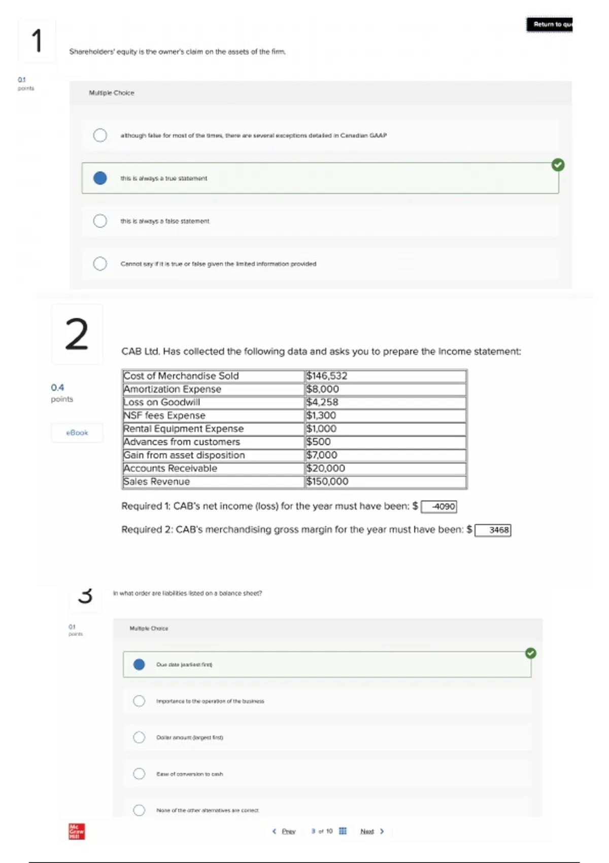Image resolution: width=609 pixels, height=863 pixels.
Task: Click the net income answer field
Action: 439,507
